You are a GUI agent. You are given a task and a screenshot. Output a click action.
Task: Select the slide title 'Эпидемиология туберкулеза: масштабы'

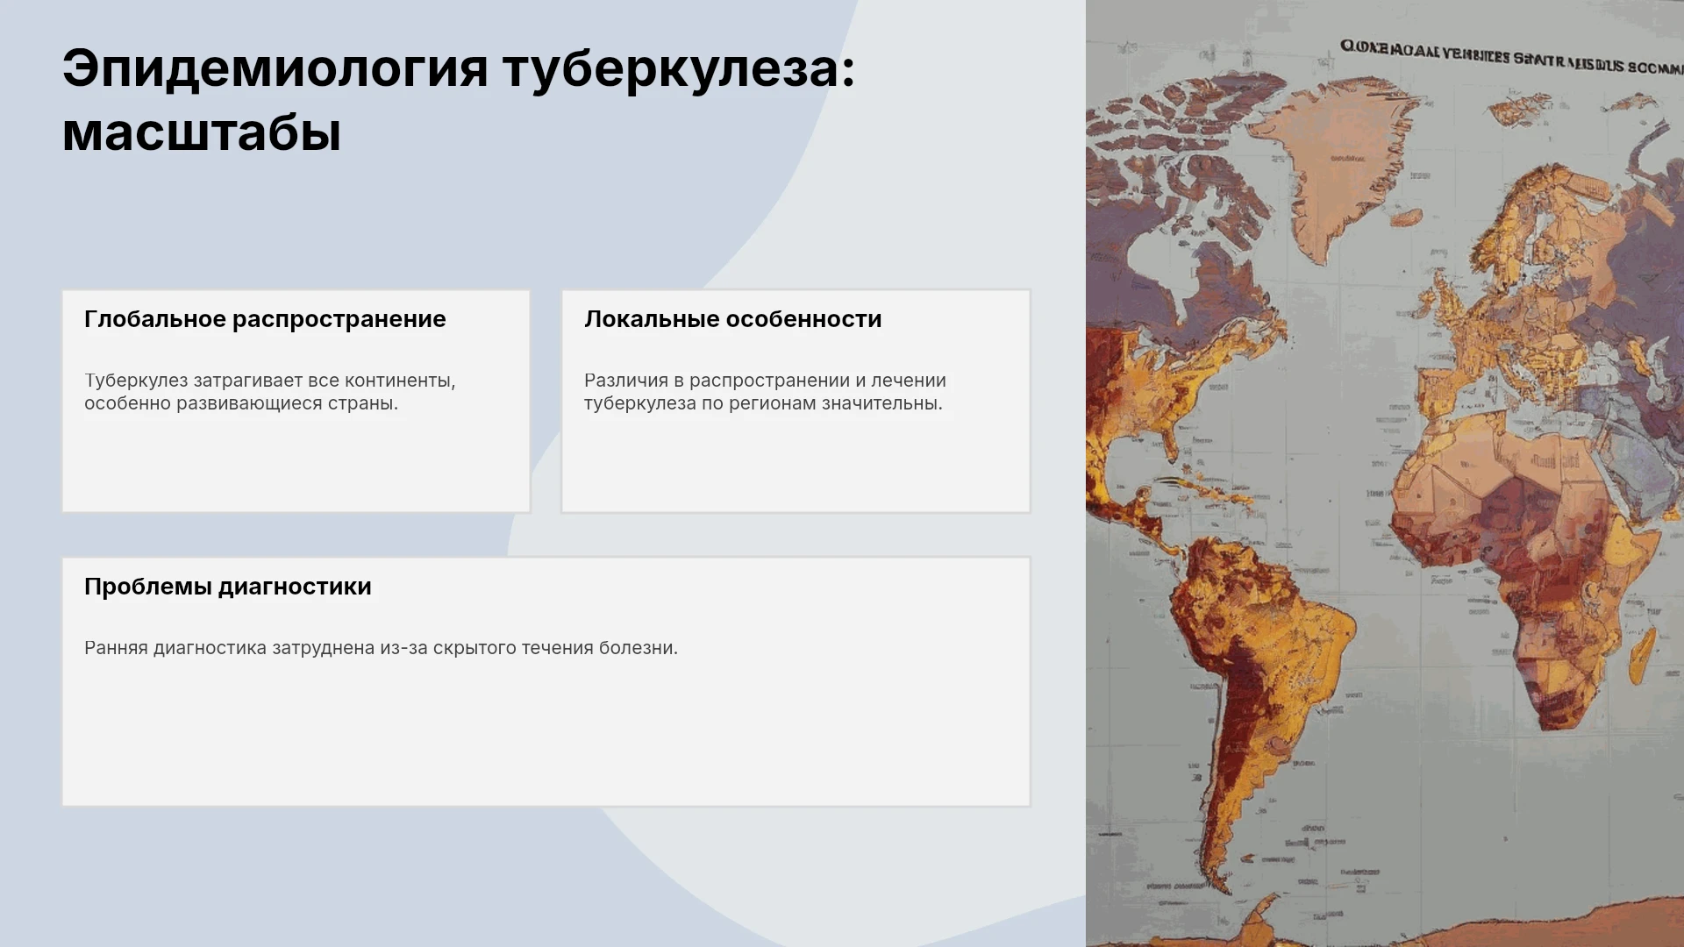point(459,100)
